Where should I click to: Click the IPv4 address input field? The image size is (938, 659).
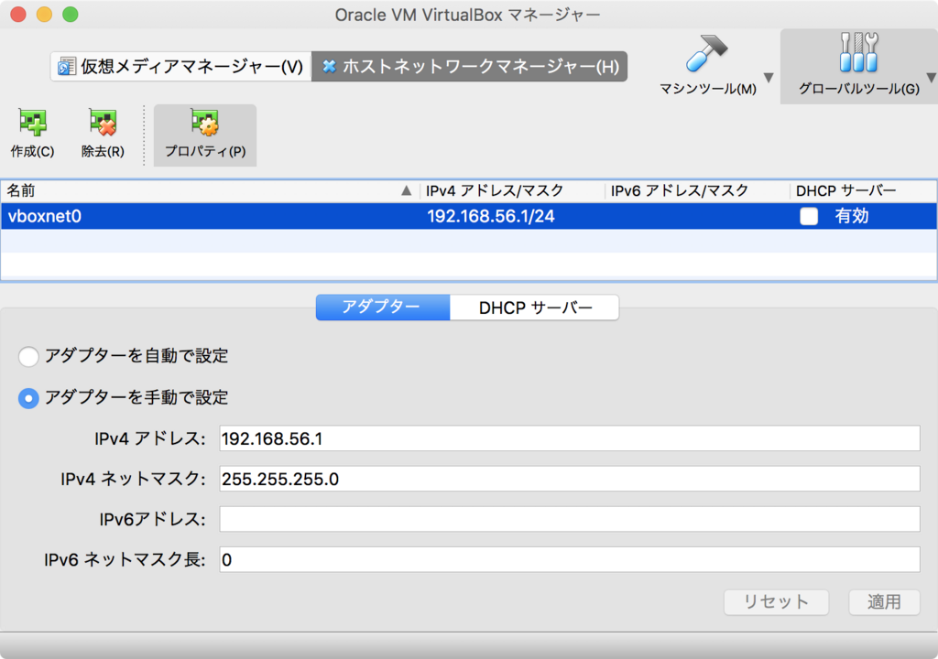[x=570, y=438]
